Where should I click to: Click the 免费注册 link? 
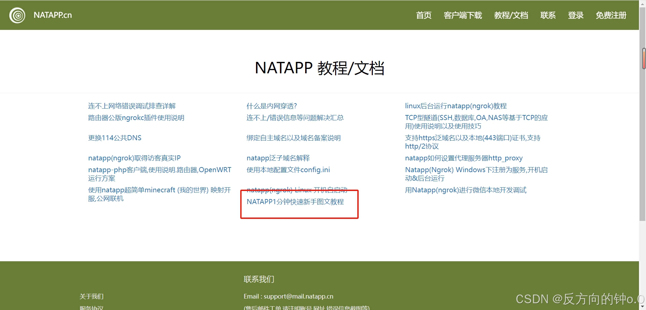[x=611, y=15]
